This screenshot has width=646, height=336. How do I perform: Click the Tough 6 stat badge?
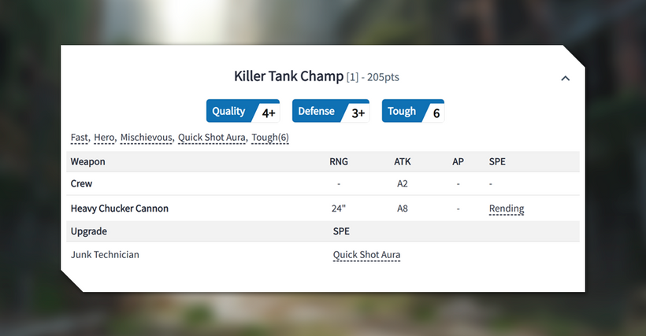click(414, 112)
